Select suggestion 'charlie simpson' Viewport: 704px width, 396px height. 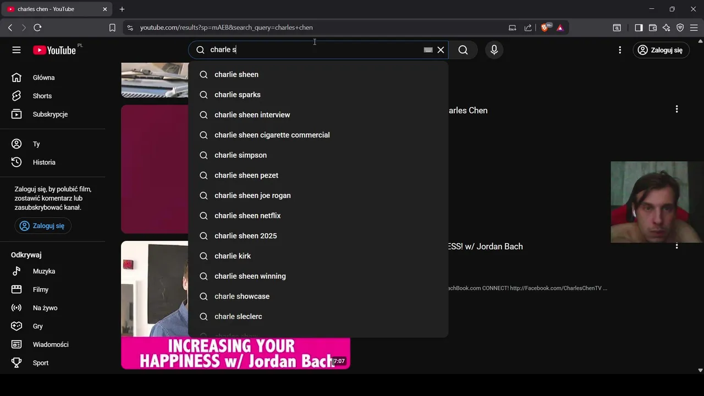318,155
